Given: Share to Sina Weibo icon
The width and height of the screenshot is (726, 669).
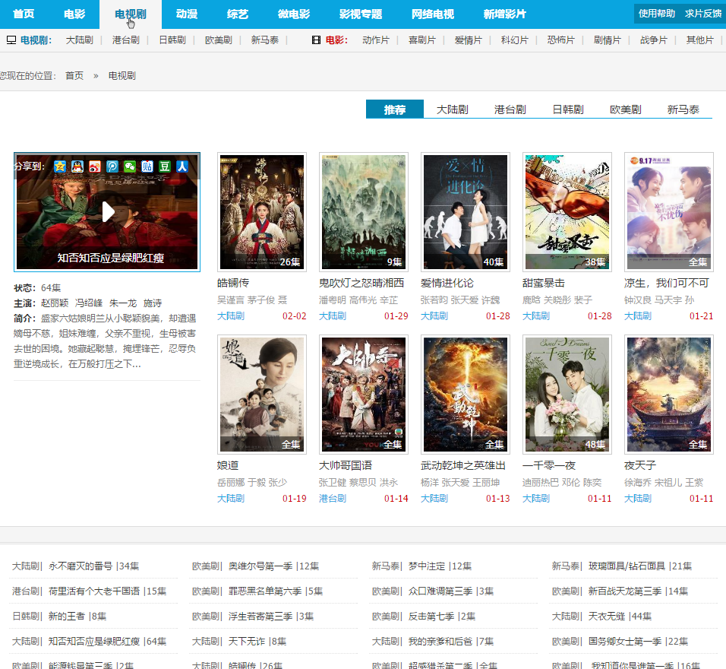Looking at the screenshot, I should [x=95, y=166].
